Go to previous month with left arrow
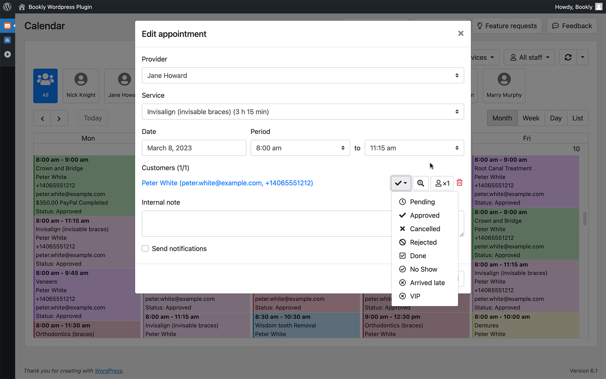This screenshot has height=379, width=606. [42, 118]
